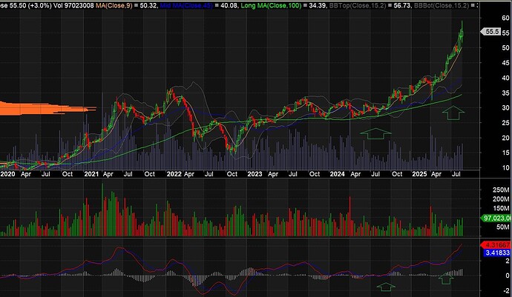Click the 200M volume axis label

point(501,199)
